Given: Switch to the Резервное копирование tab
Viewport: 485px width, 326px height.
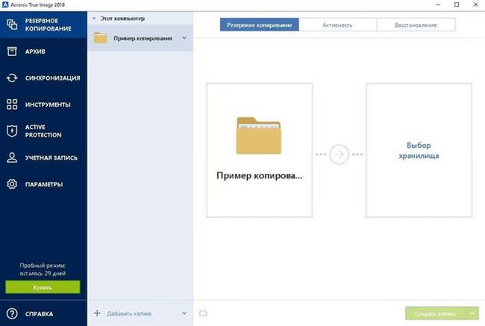Looking at the screenshot, I should click(x=260, y=25).
